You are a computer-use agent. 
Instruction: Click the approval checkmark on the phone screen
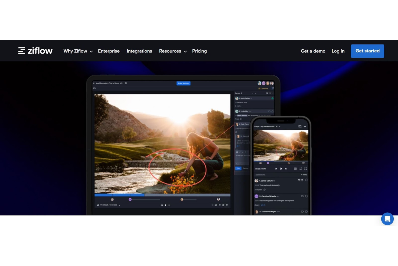pos(305,126)
